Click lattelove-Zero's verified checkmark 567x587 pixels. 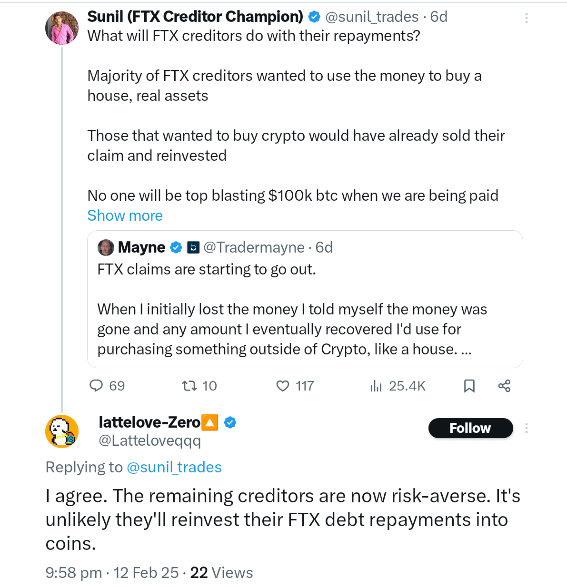(230, 422)
